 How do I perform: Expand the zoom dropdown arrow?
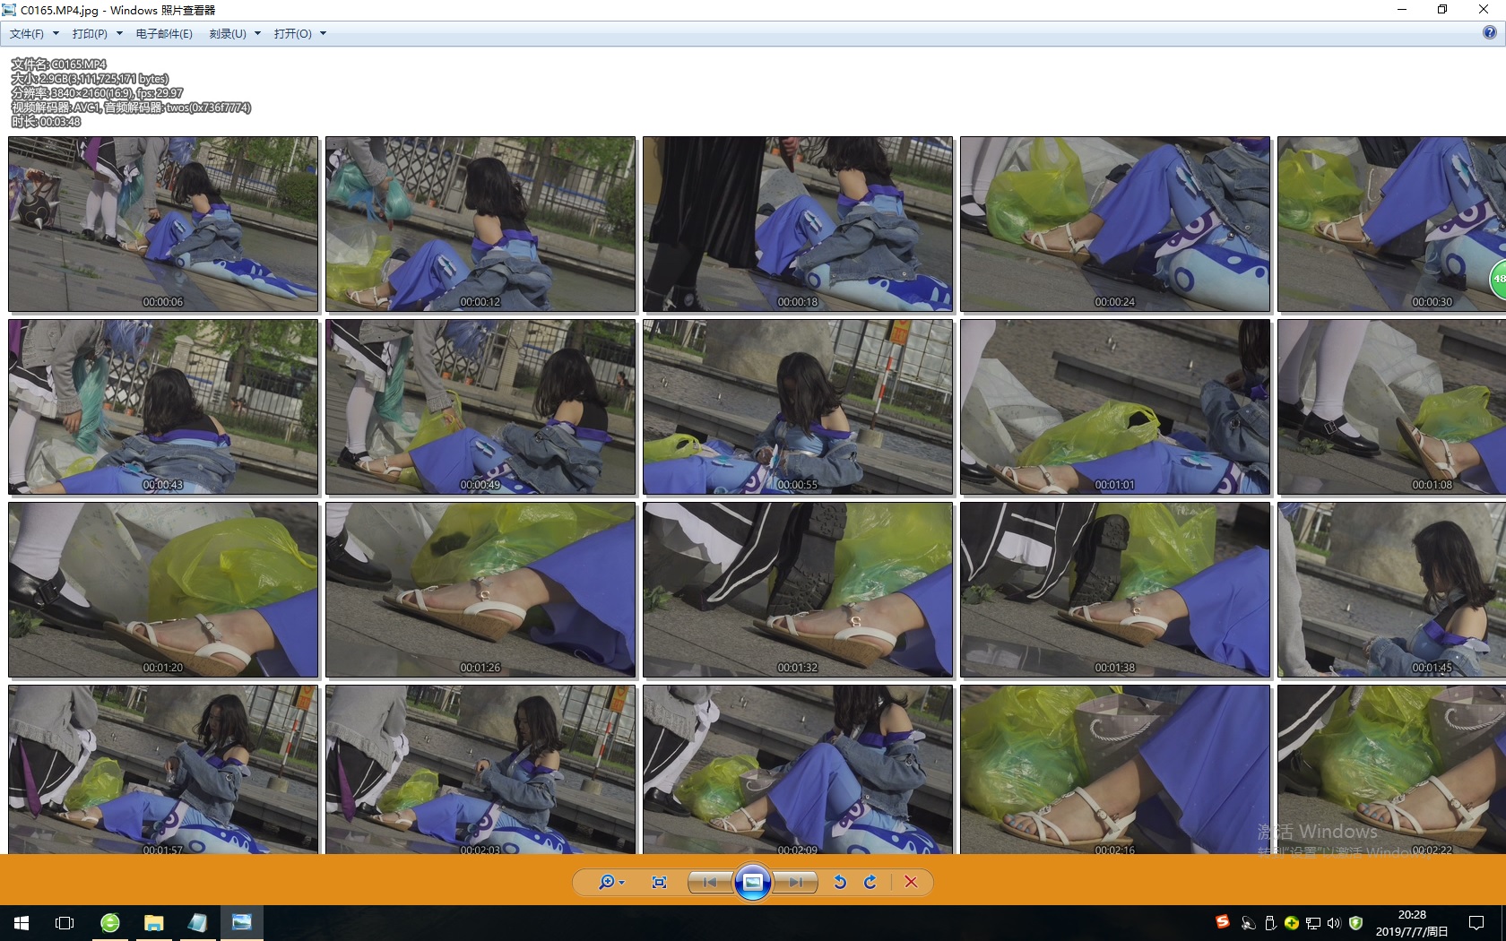(622, 883)
